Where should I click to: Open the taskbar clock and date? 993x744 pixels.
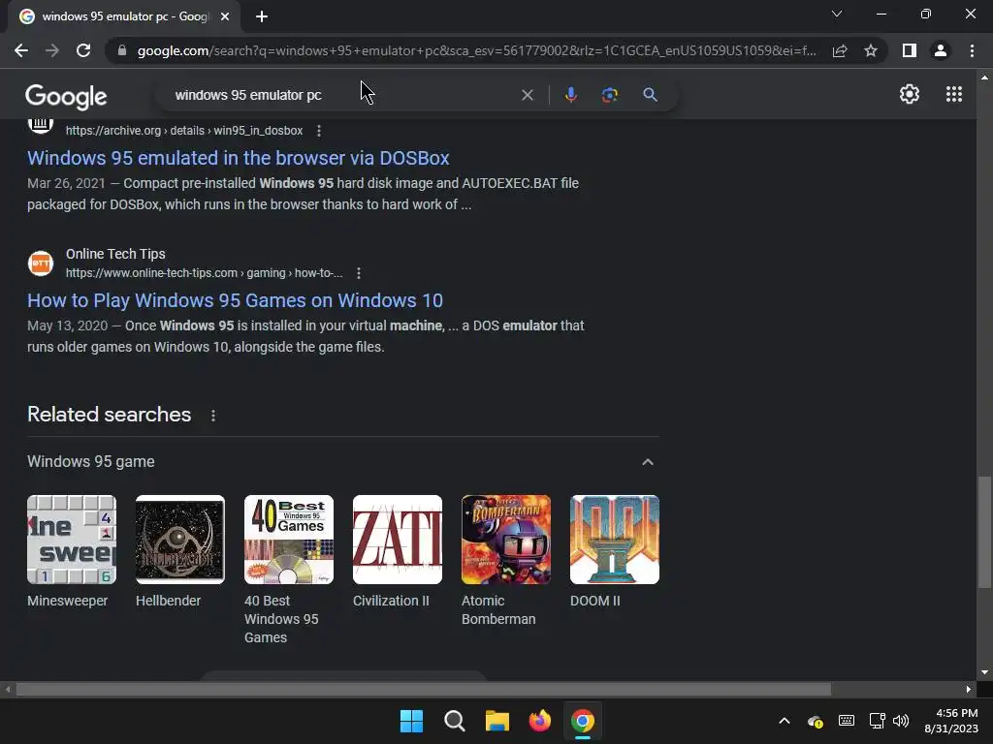point(952,721)
